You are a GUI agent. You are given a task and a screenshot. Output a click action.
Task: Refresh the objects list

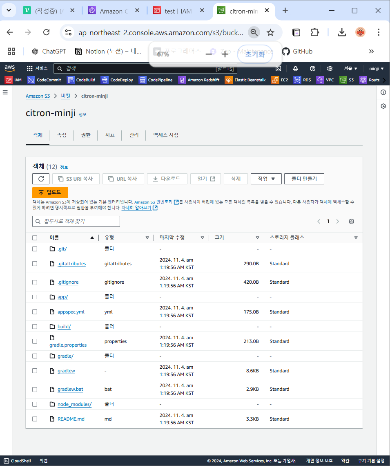click(41, 179)
